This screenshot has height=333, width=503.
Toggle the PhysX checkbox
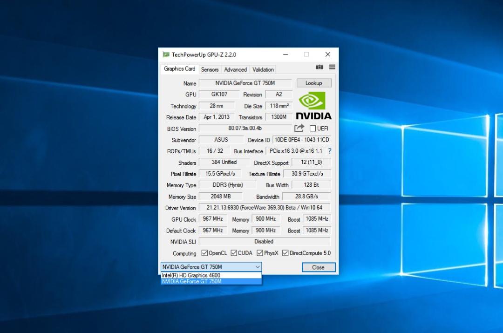(x=260, y=253)
